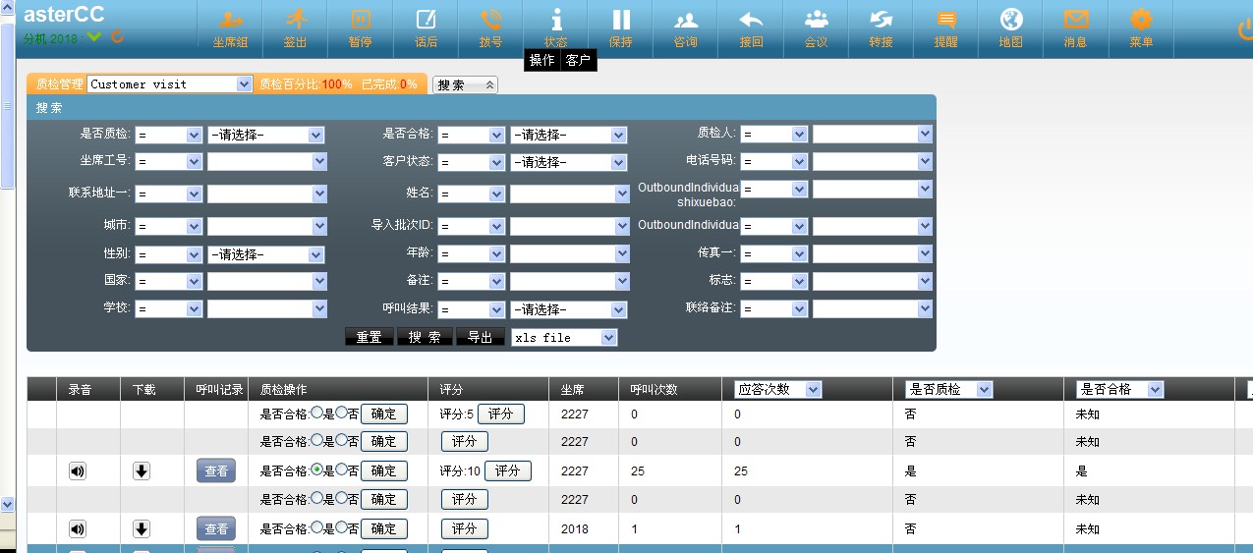
Task: Click the 重置 reset button
Action: coord(369,337)
